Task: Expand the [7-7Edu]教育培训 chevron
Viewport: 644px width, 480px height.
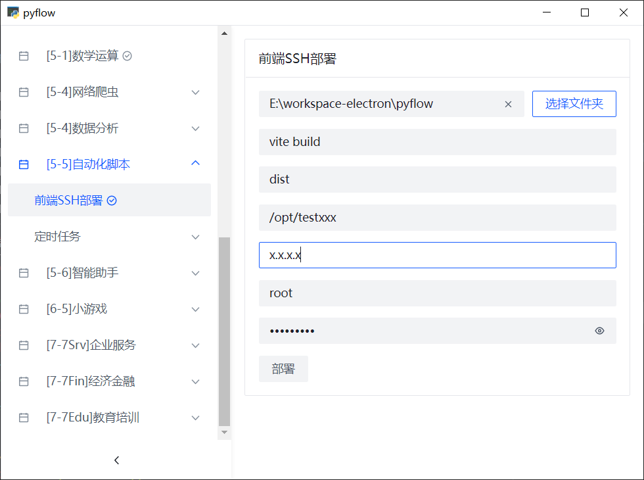Action: click(195, 418)
